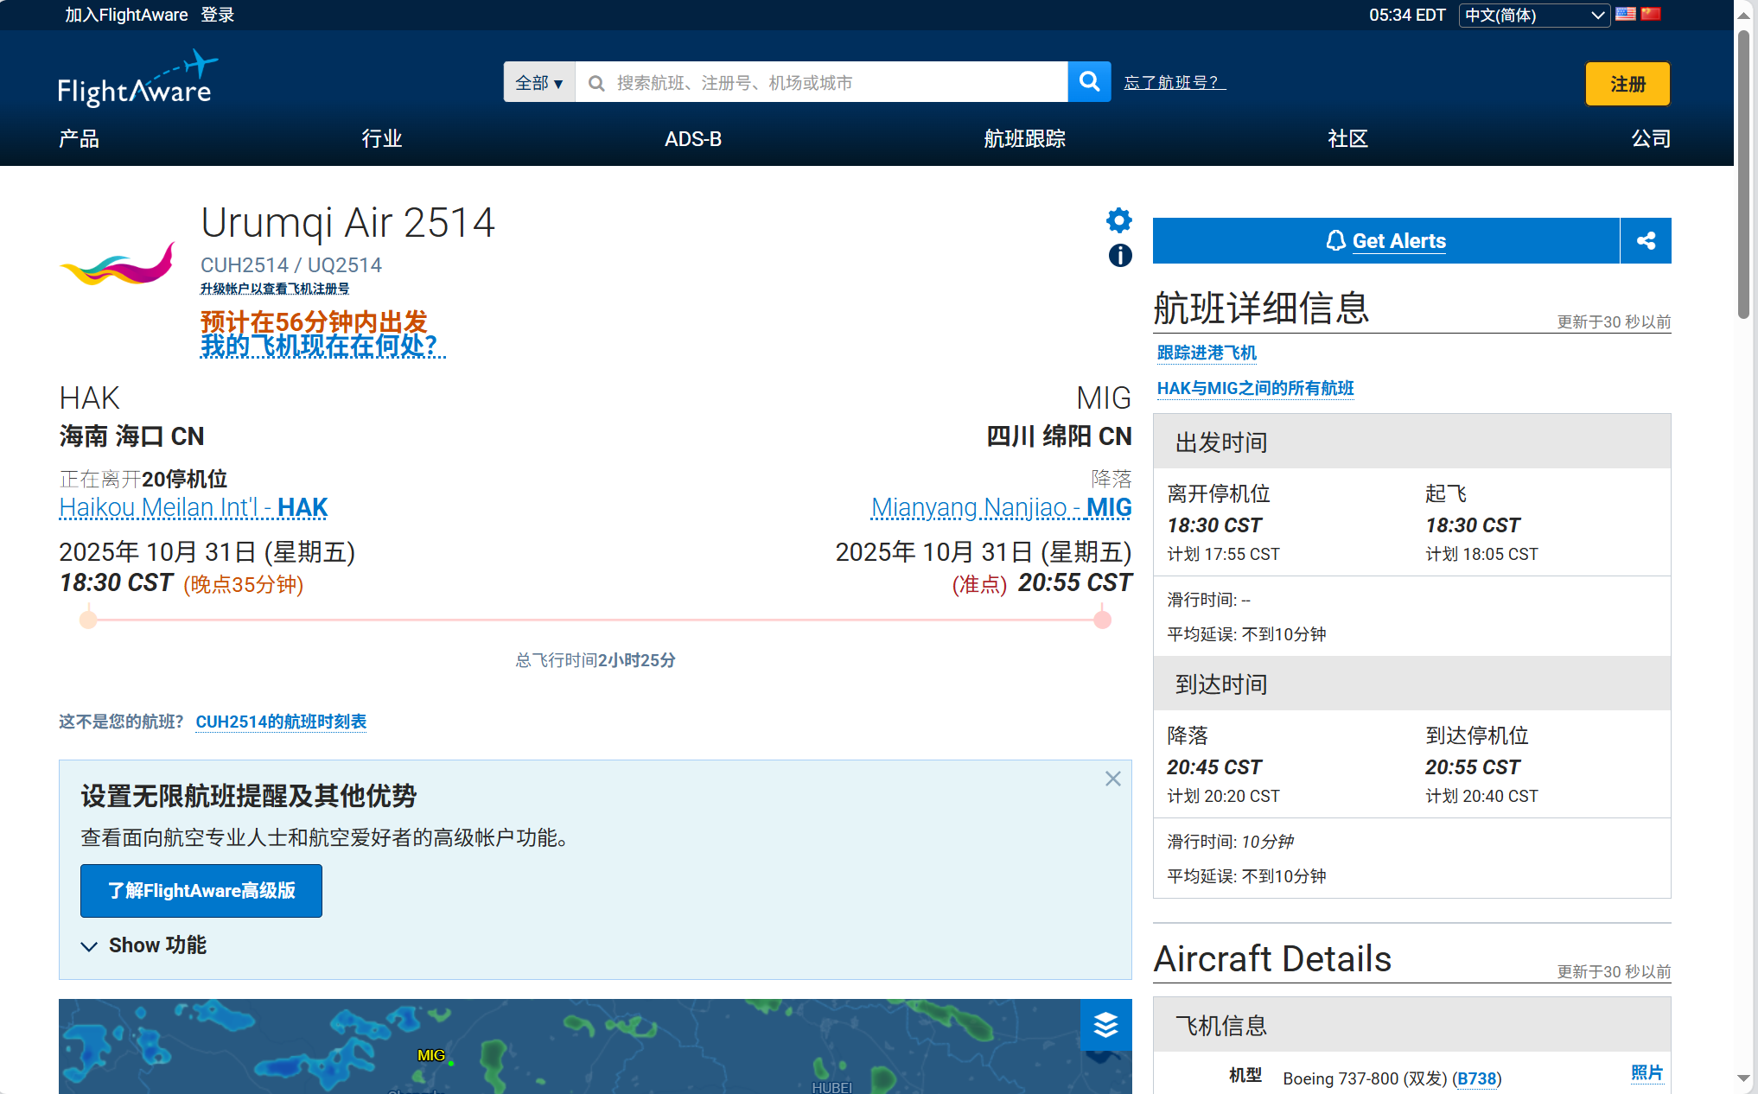The height and width of the screenshot is (1094, 1758).
Task: Click the flight info circle icon
Action: [1120, 255]
